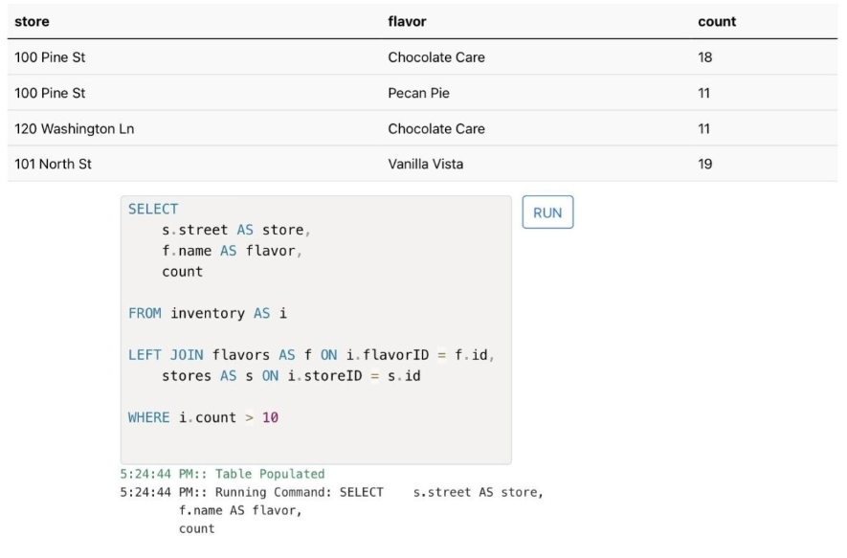Click the 'WHERE i.count > 10' line

coord(203,417)
